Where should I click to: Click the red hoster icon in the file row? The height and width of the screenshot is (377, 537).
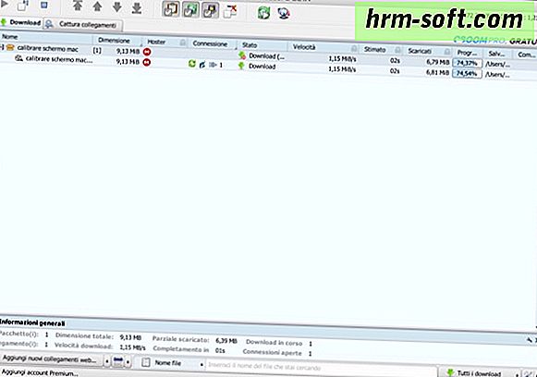tap(147, 62)
